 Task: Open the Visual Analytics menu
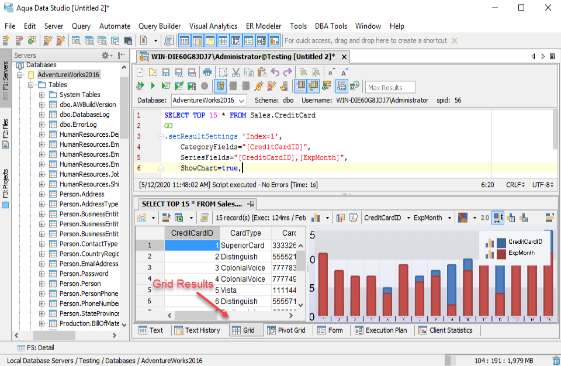(x=213, y=26)
